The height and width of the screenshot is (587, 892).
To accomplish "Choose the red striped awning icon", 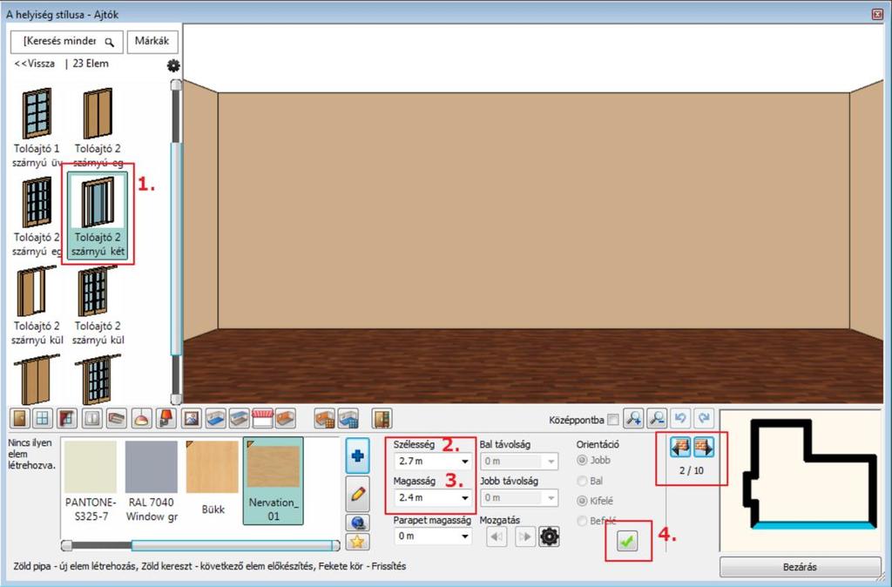I will click(262, 419).
